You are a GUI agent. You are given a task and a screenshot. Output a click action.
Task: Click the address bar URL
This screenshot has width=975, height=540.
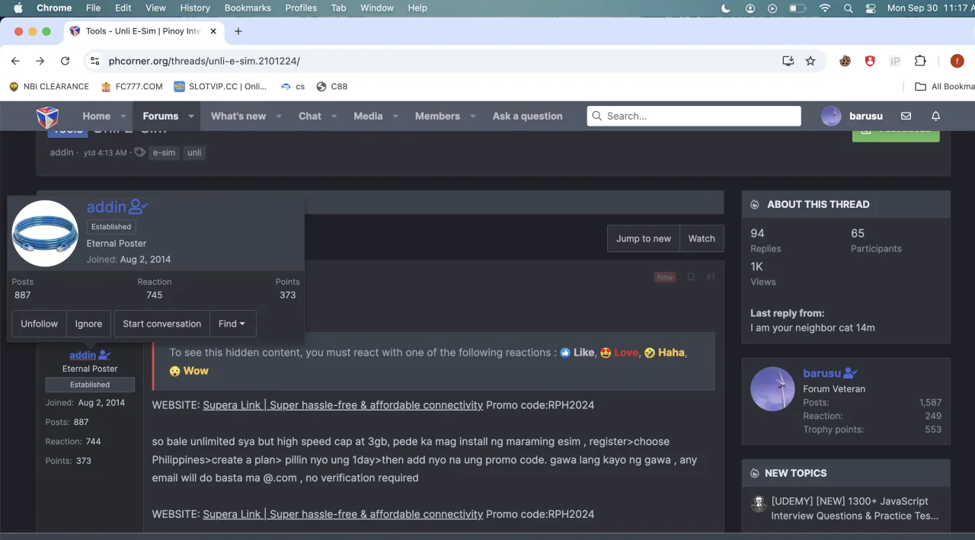(204, 61)
